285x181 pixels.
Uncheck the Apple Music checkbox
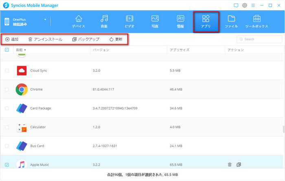7,165
